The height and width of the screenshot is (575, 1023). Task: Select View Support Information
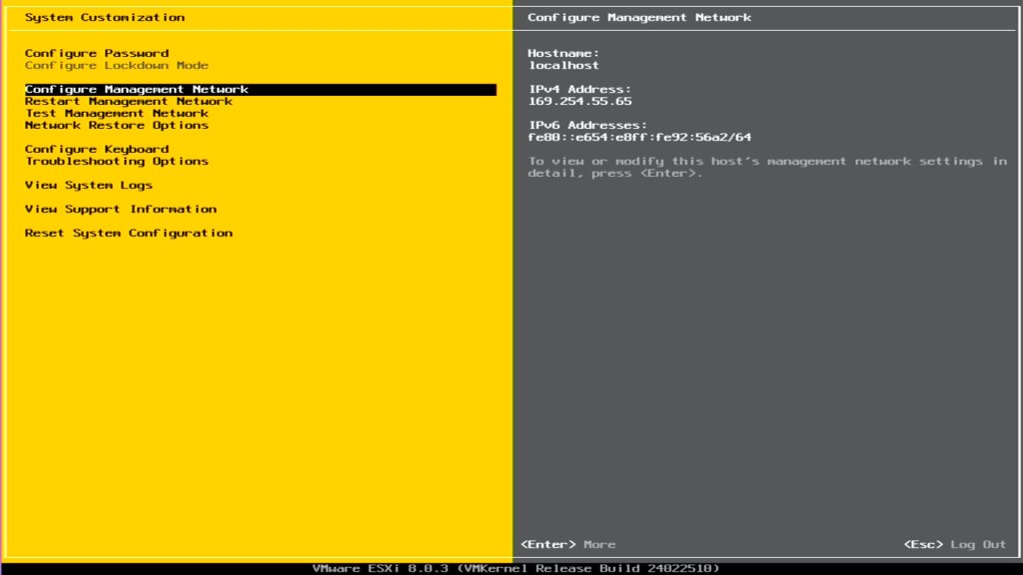point(121,210)
